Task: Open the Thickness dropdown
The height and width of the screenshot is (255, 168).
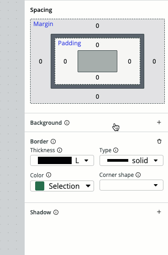Action: (62, 160)
